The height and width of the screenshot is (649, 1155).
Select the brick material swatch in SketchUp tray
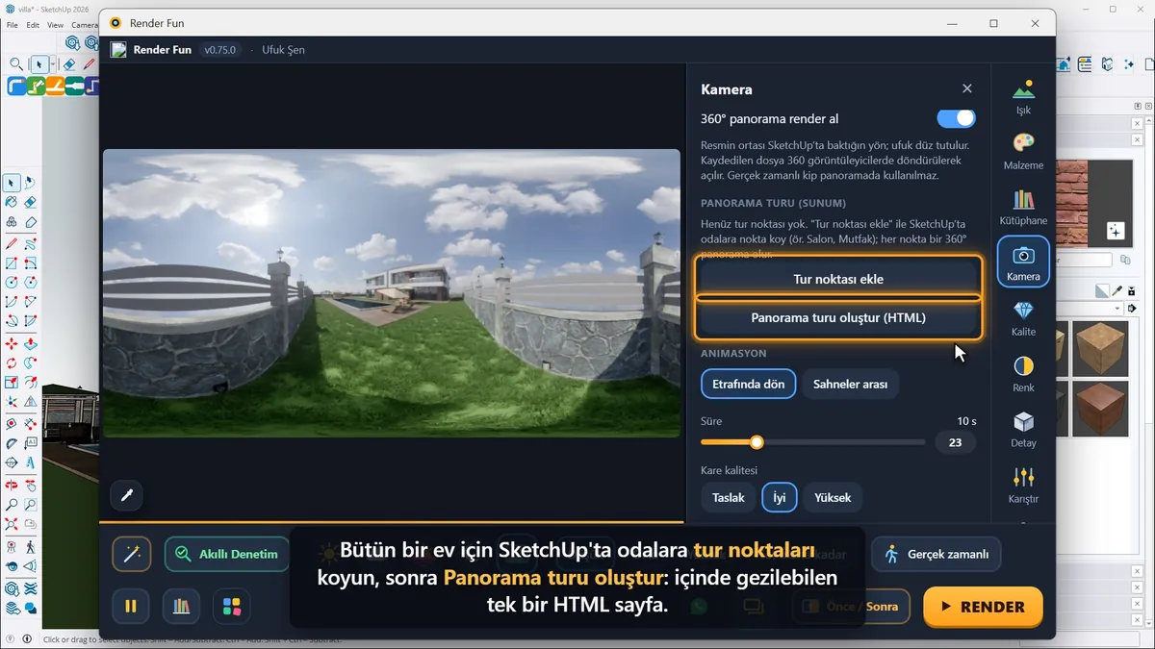coord(1072,204)
